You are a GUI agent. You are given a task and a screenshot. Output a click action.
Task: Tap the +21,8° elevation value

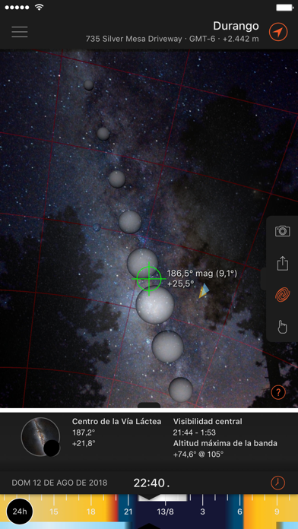[x=84, y=443]
